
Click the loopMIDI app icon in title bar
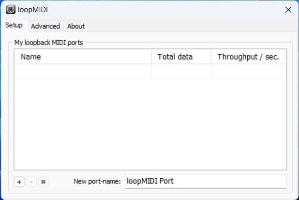(10, 9)
